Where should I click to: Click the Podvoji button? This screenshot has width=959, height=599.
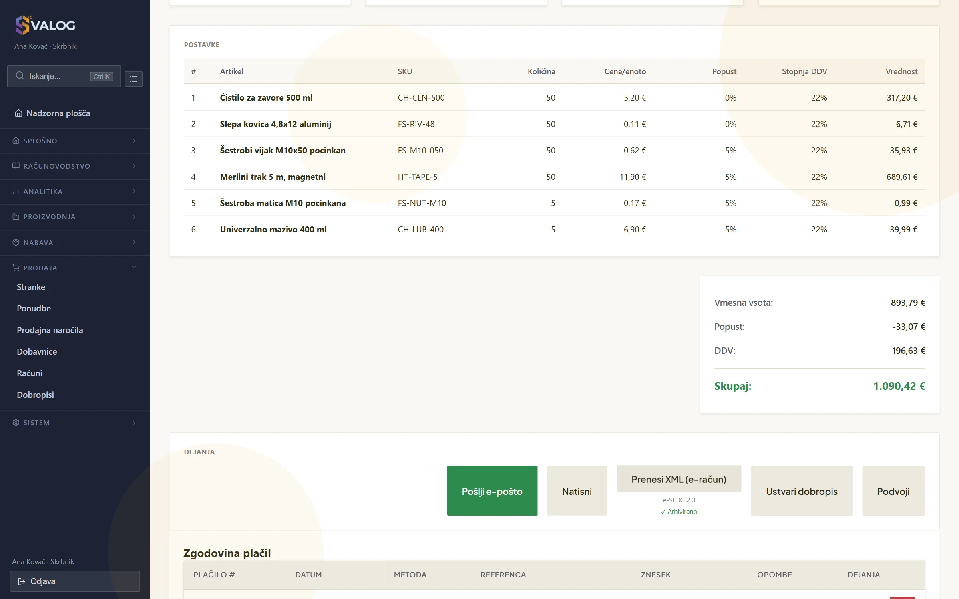893,491
